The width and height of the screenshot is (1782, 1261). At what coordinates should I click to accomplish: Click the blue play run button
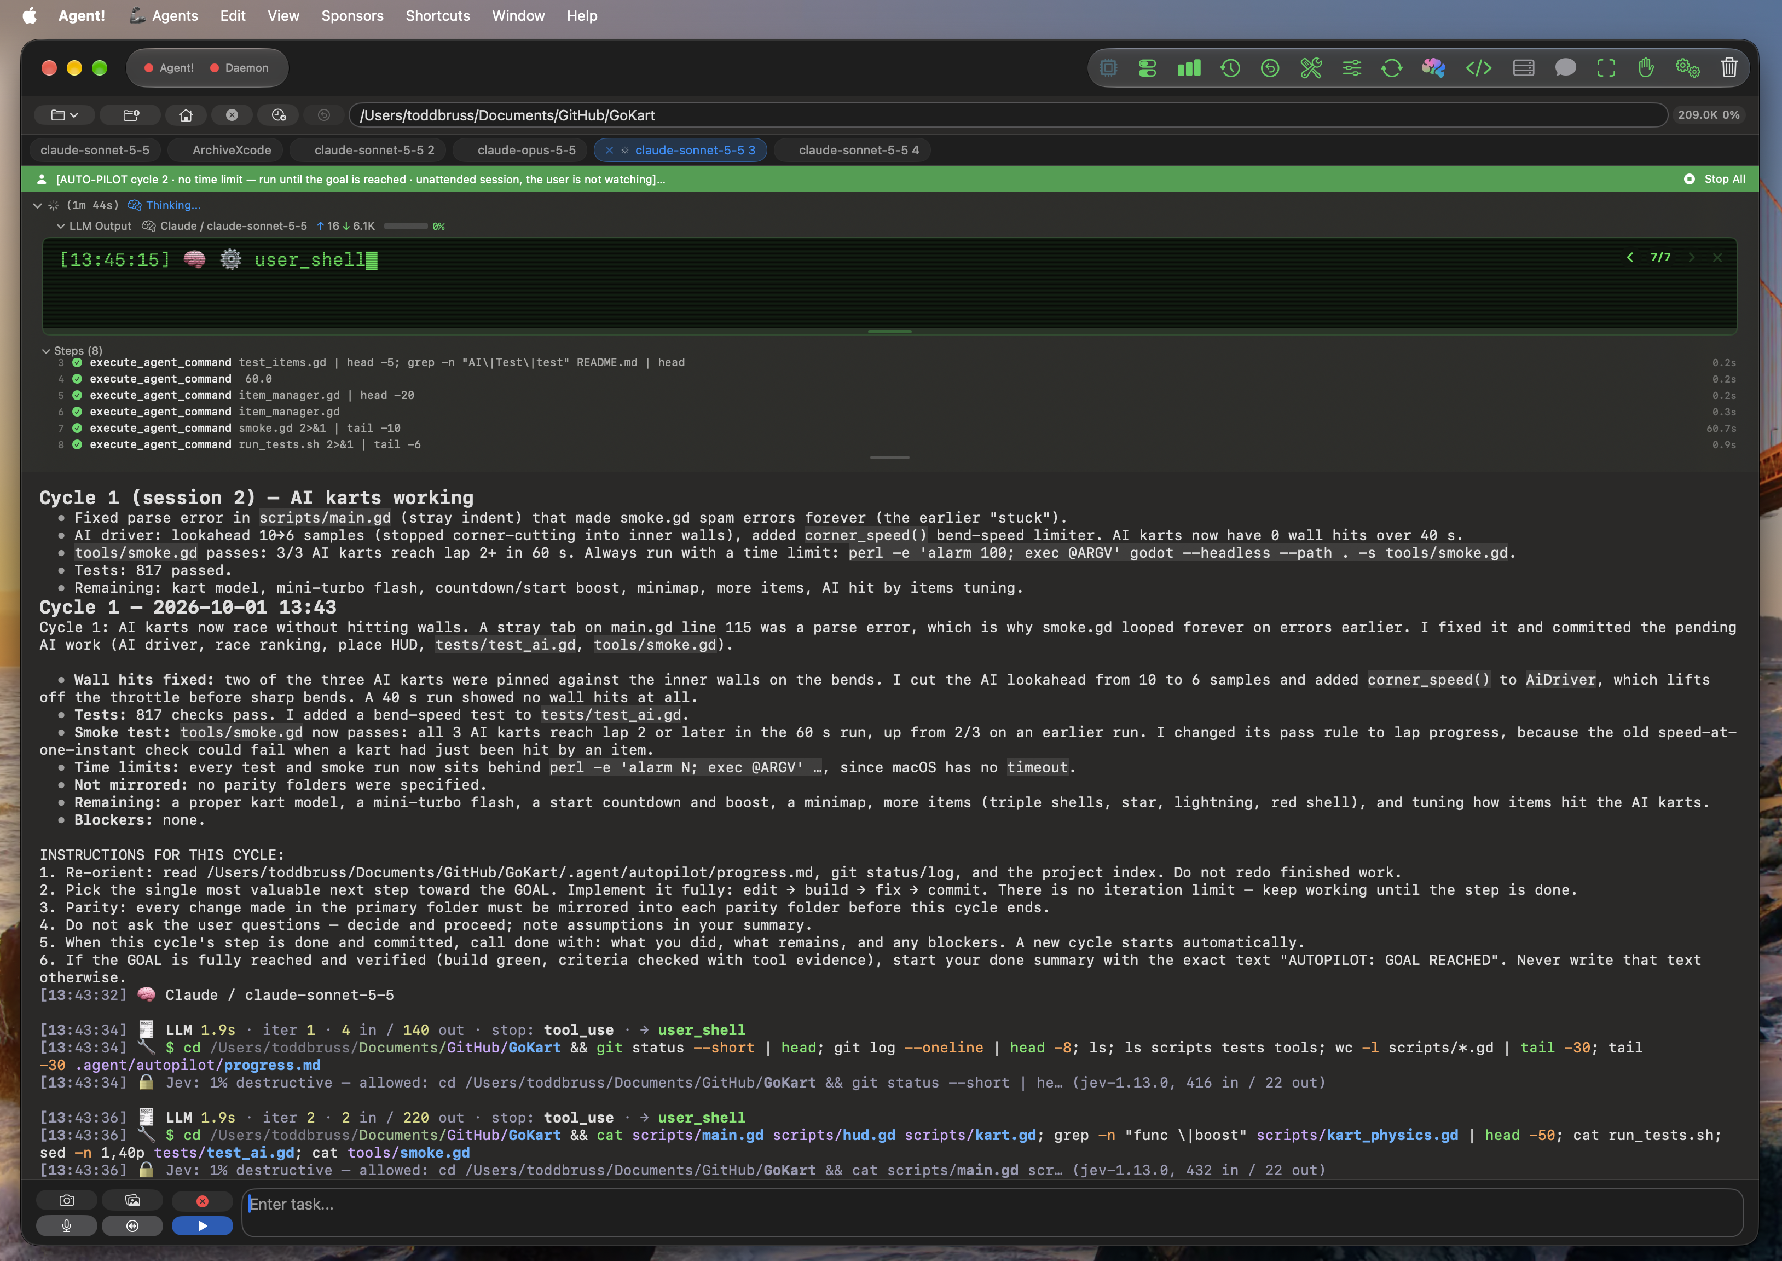pyautogui.click(x=202, y=1225)
